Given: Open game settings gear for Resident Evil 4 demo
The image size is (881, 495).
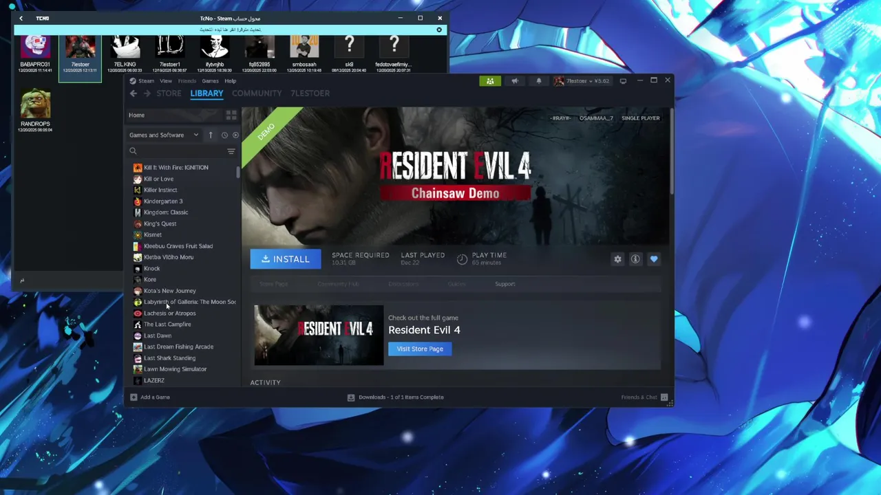Looking at the screenshot, I should pyautogui.click(x=617, y=259).
